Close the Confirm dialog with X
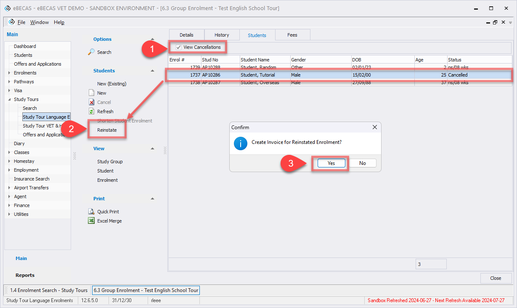This screenshot has width=517, height=308. pos(375,127)
